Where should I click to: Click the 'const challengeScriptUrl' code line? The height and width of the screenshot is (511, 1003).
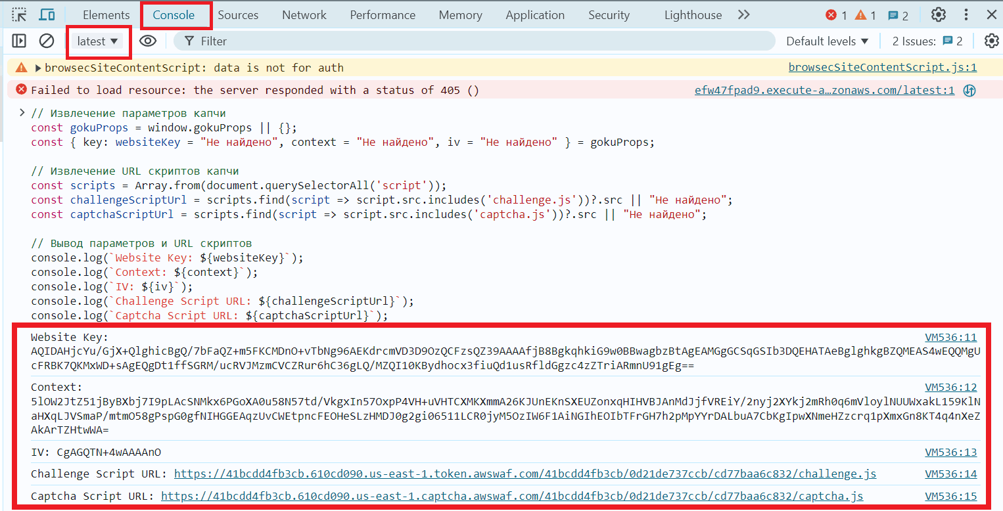[381, 200]
